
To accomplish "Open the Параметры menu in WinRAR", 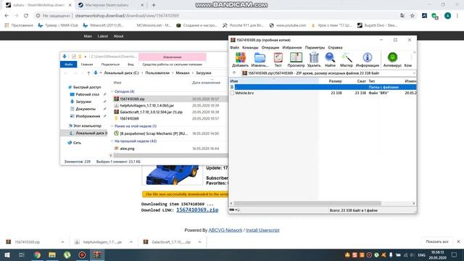I will tap(315, 47).
